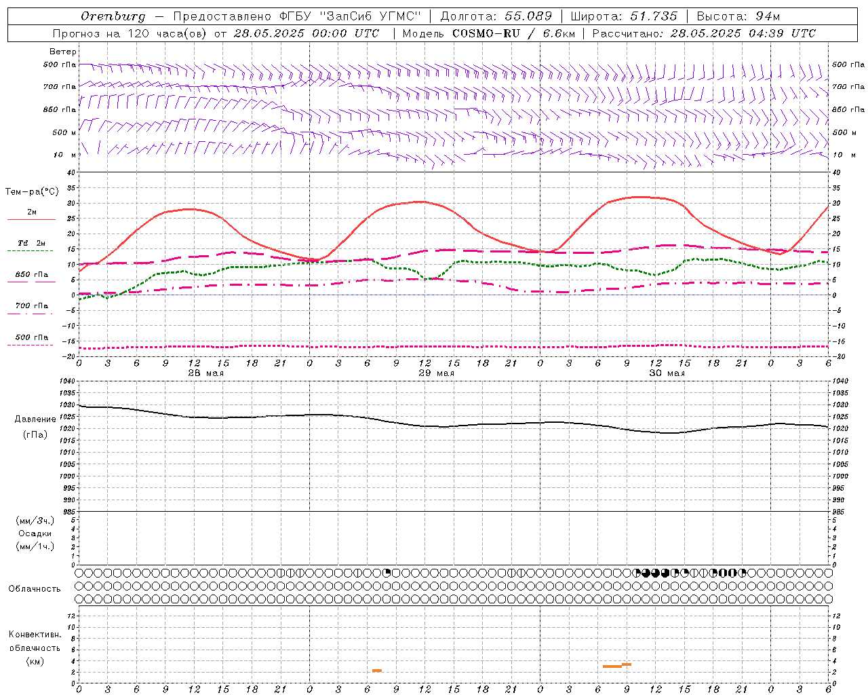Click the Давление panel label

point(35,419)
